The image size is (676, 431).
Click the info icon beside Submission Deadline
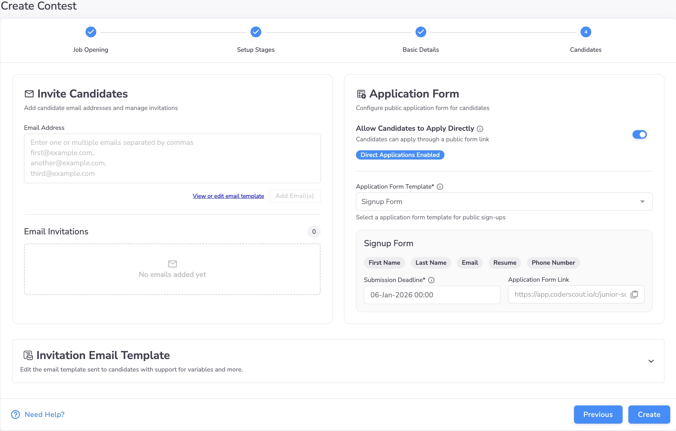432,280
